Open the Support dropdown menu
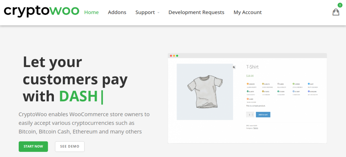This screenshot has width=346, height=157. tap(147, 12)
